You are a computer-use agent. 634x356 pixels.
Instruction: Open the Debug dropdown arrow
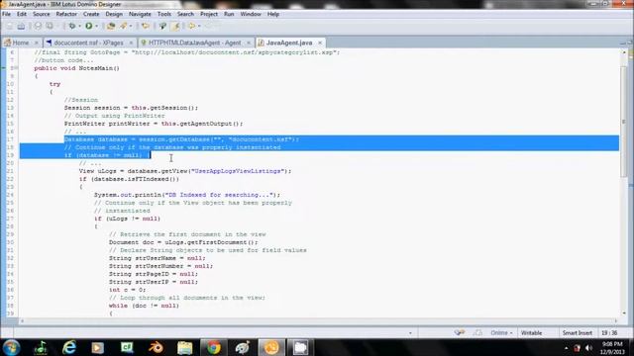tap(79, 27)
